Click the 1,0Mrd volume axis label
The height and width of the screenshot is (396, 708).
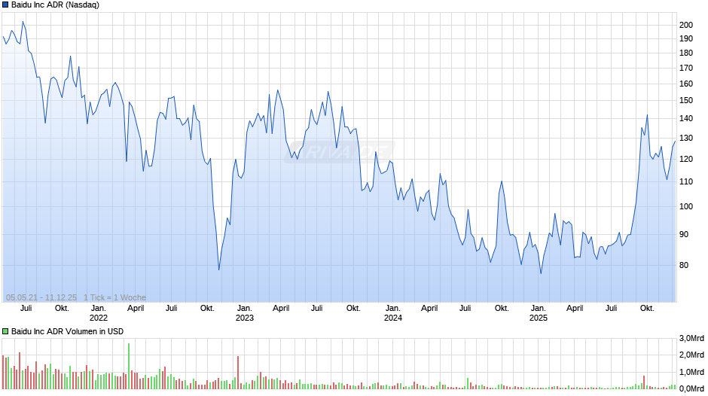691,373
